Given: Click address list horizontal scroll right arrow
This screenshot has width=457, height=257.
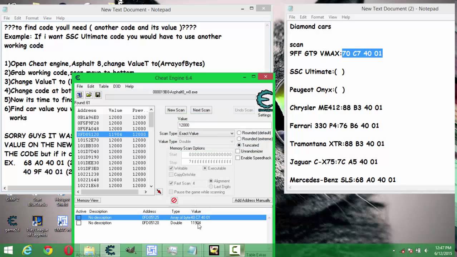Looking at the screenshot, I should [146, 192].
